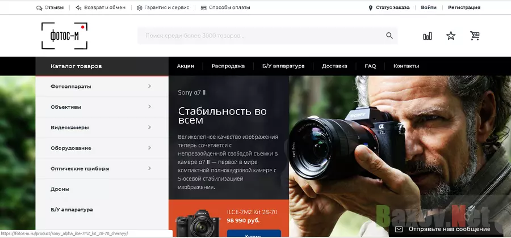Select Оптические приборы in the catalog sidebar

click(x=80, y=169)
